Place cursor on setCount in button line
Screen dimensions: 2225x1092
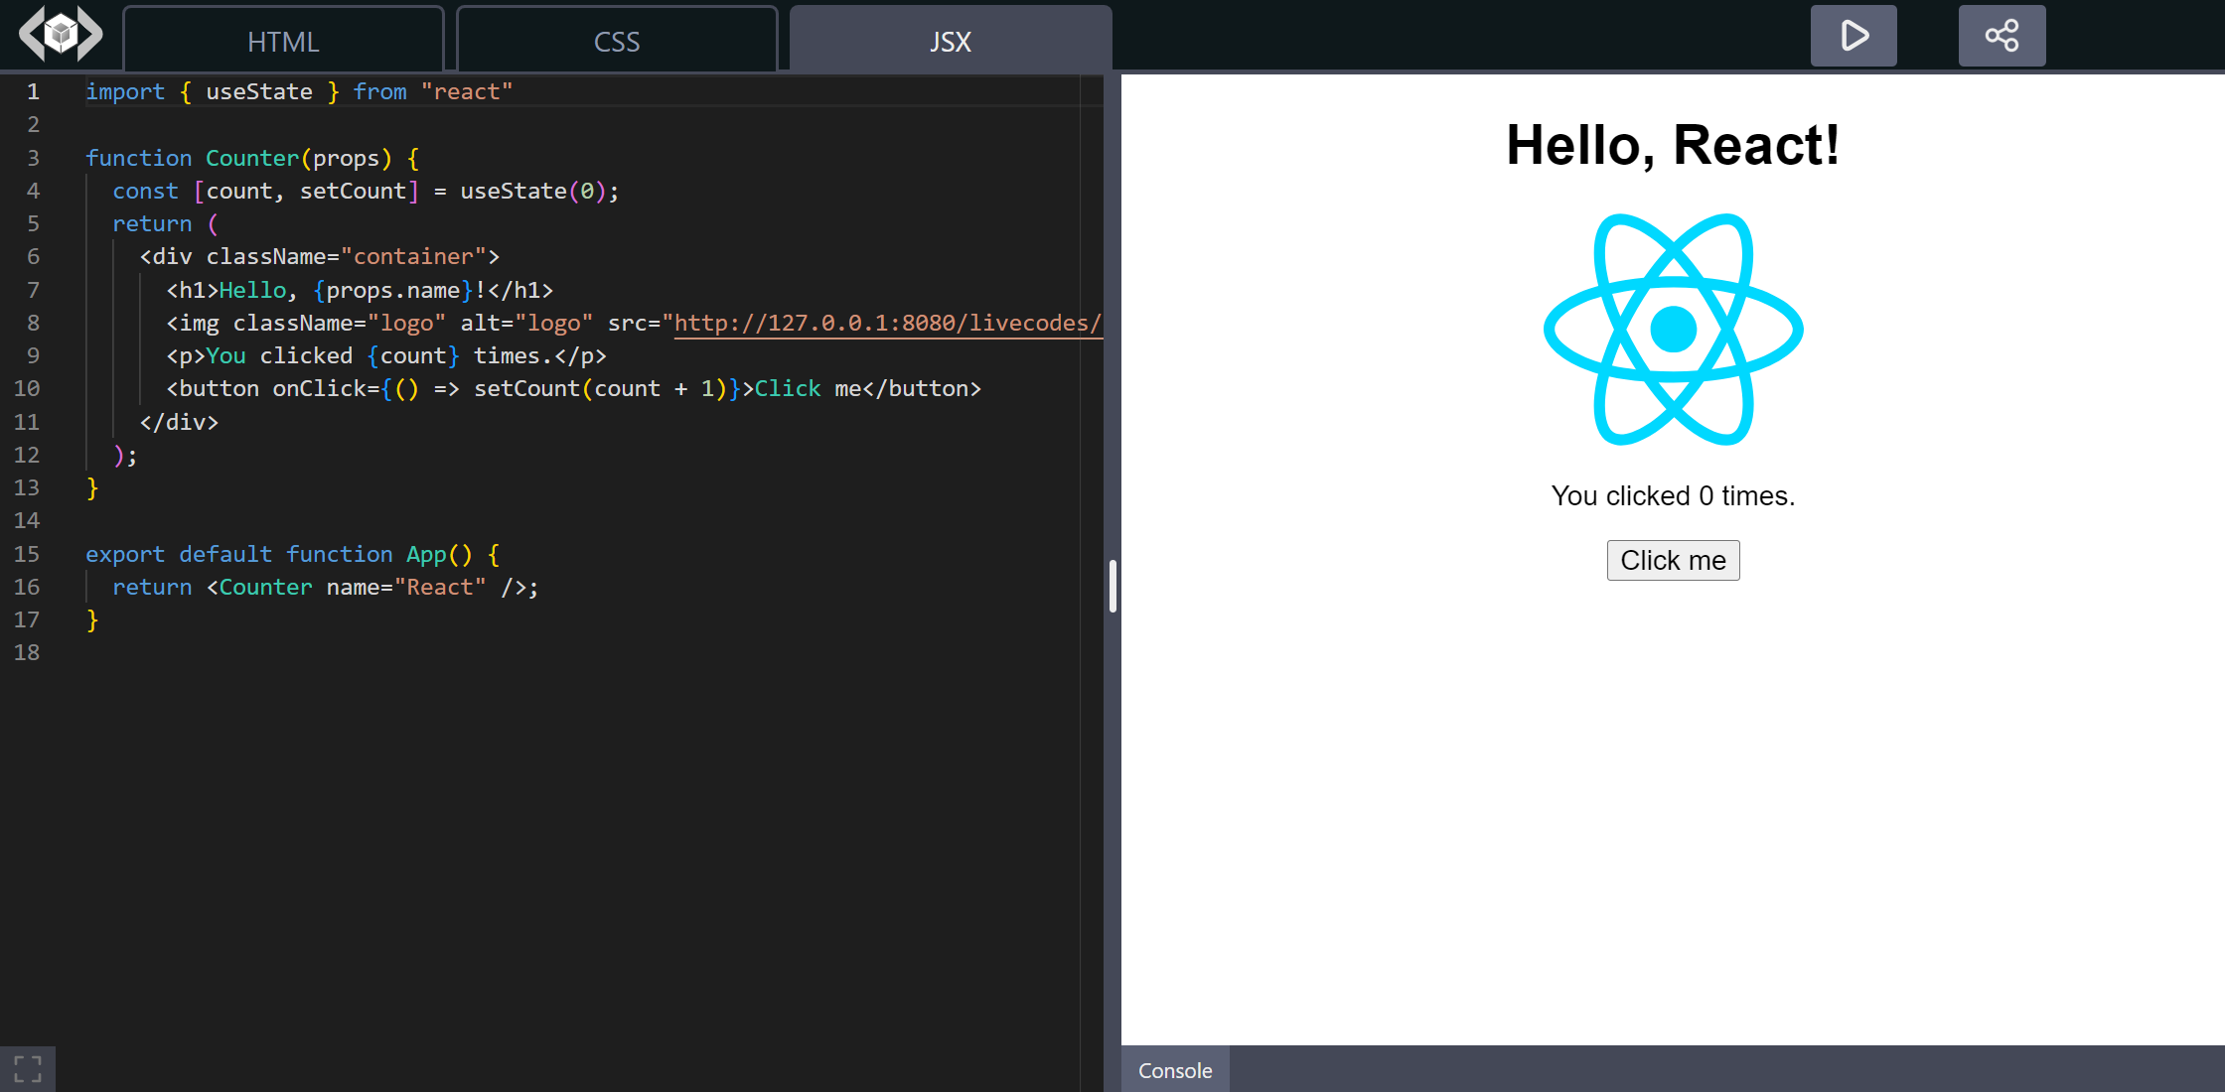click(526, 388)
